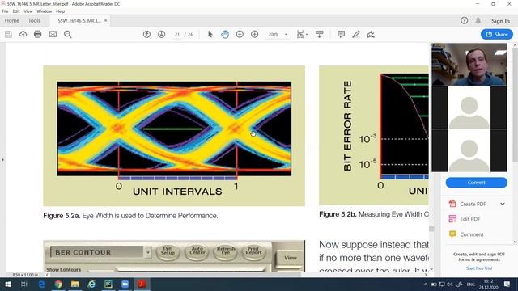This screenshot has height=291, width=518.
Task: Click the read mode scrolling icon
Action: 319,34
